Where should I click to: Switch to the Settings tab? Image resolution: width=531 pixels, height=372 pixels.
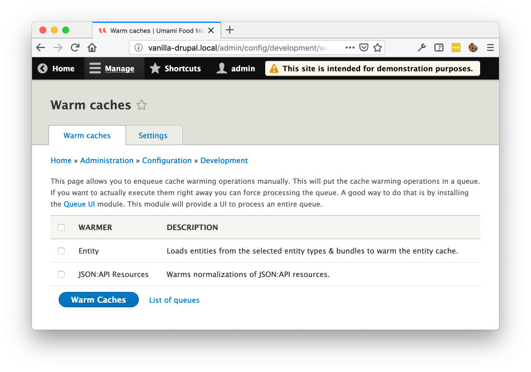(x=153, y=136)
